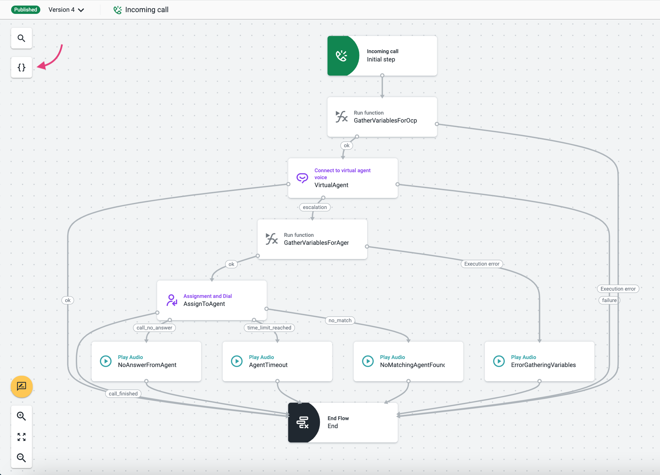Click the End Flow dark icon

point(303,423)
